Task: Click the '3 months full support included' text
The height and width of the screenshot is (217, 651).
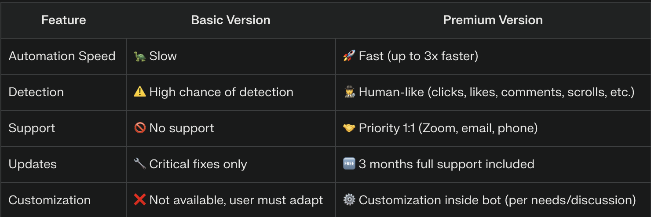Action: tap(446, 164)
